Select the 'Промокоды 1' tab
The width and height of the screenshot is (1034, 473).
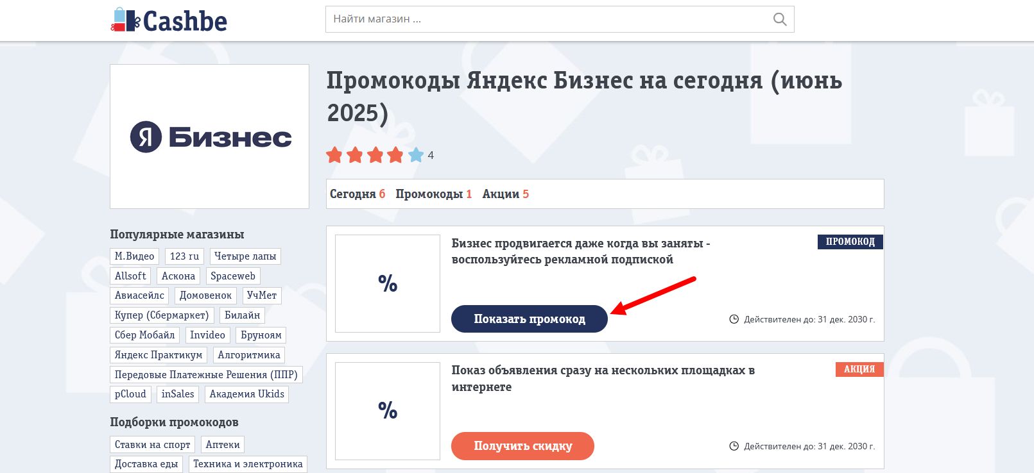click(x=434, y=194)
